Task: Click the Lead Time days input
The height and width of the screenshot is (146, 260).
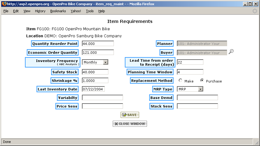Action: coord(190,62)
